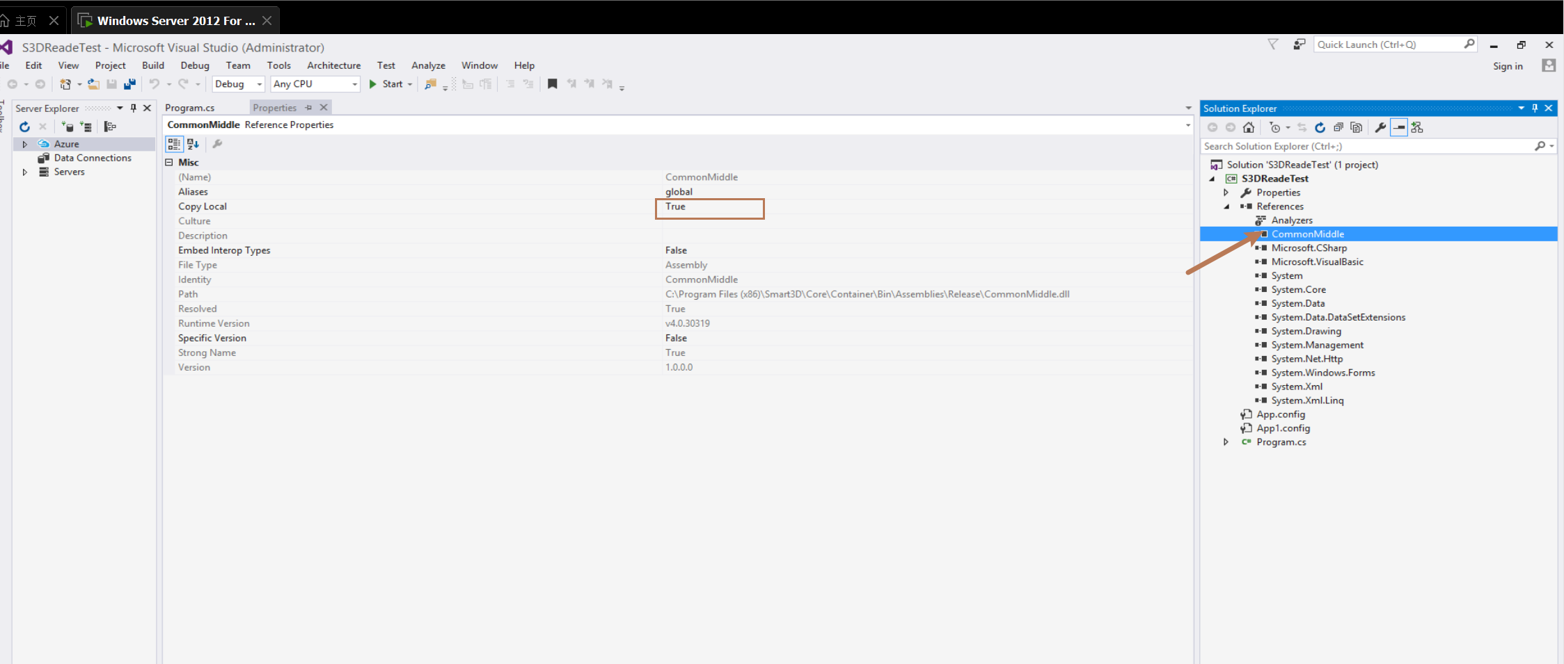Close the Properties document tab
This screenshot has height=664, width=1564.
[x=324, y=108]
